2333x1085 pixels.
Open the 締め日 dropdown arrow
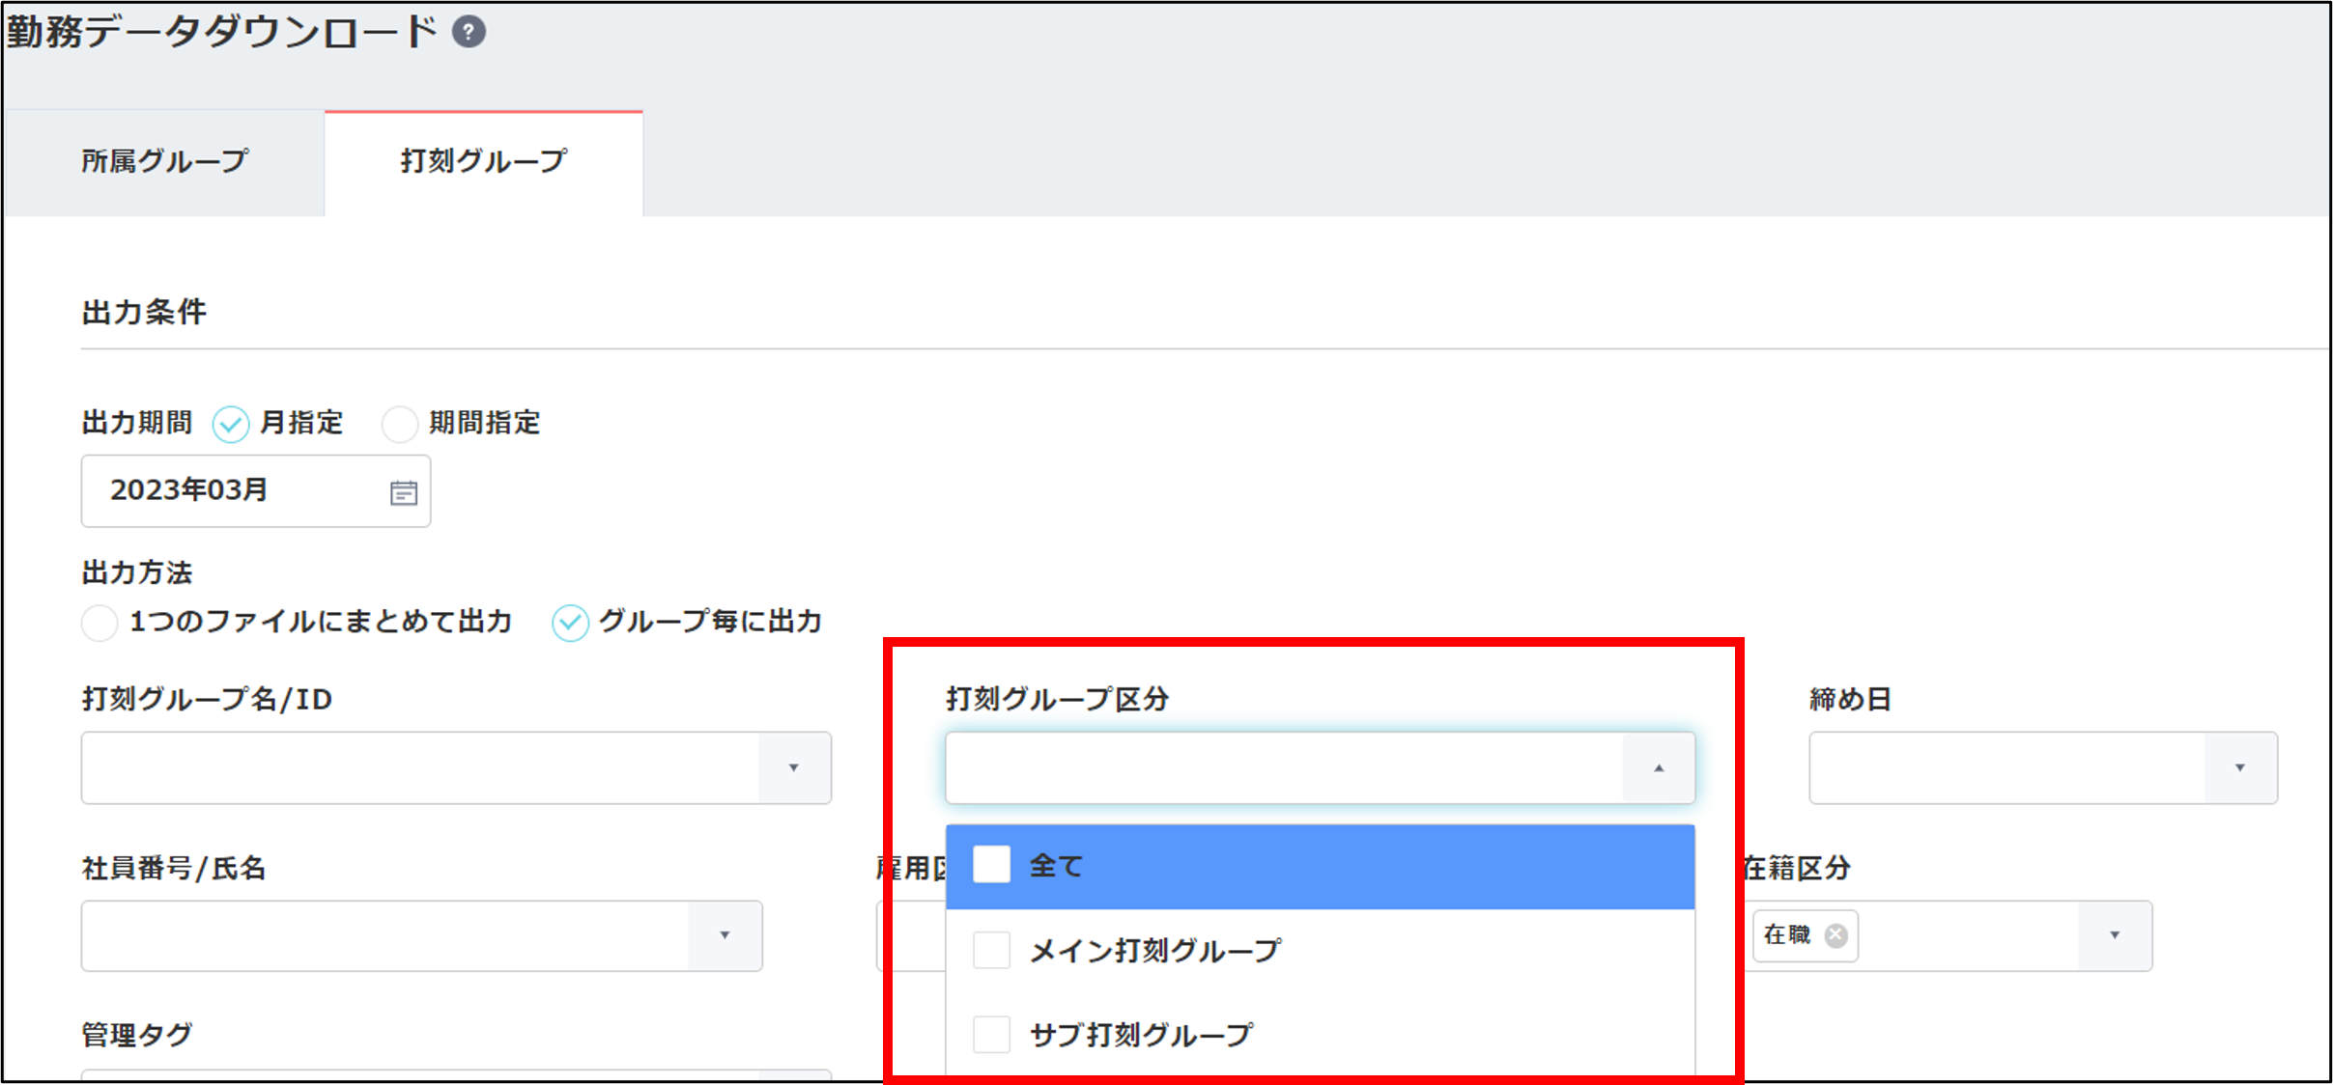2240,768
